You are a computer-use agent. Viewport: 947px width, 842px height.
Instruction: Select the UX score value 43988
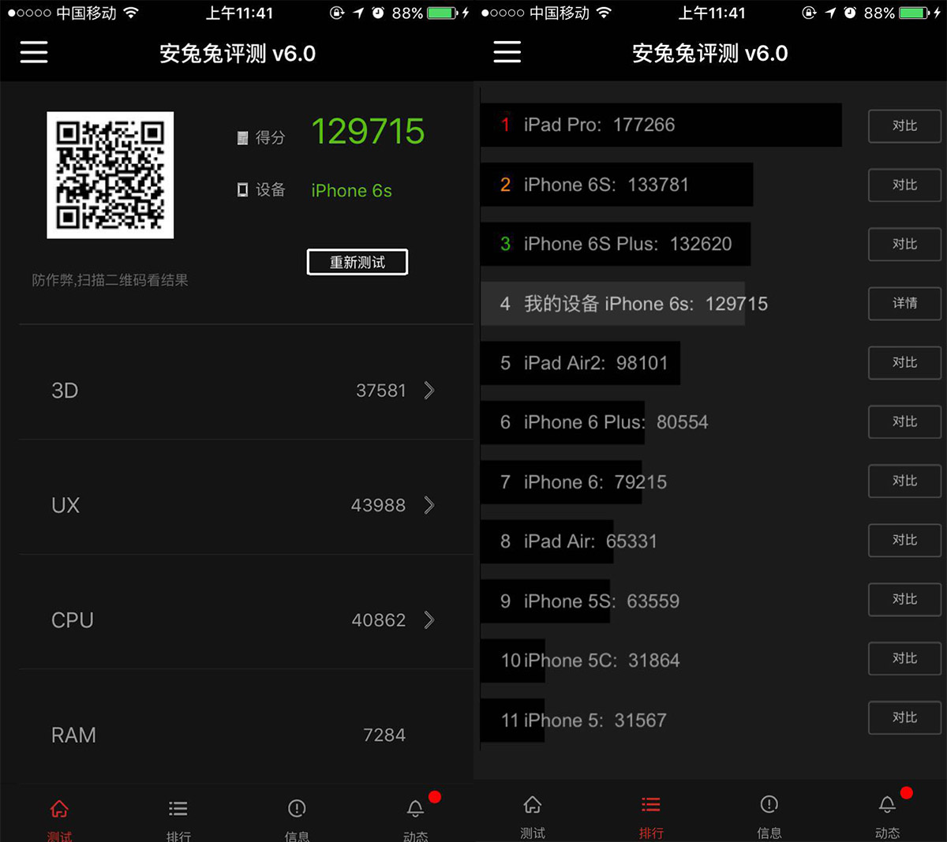click(x=378, y=505)
